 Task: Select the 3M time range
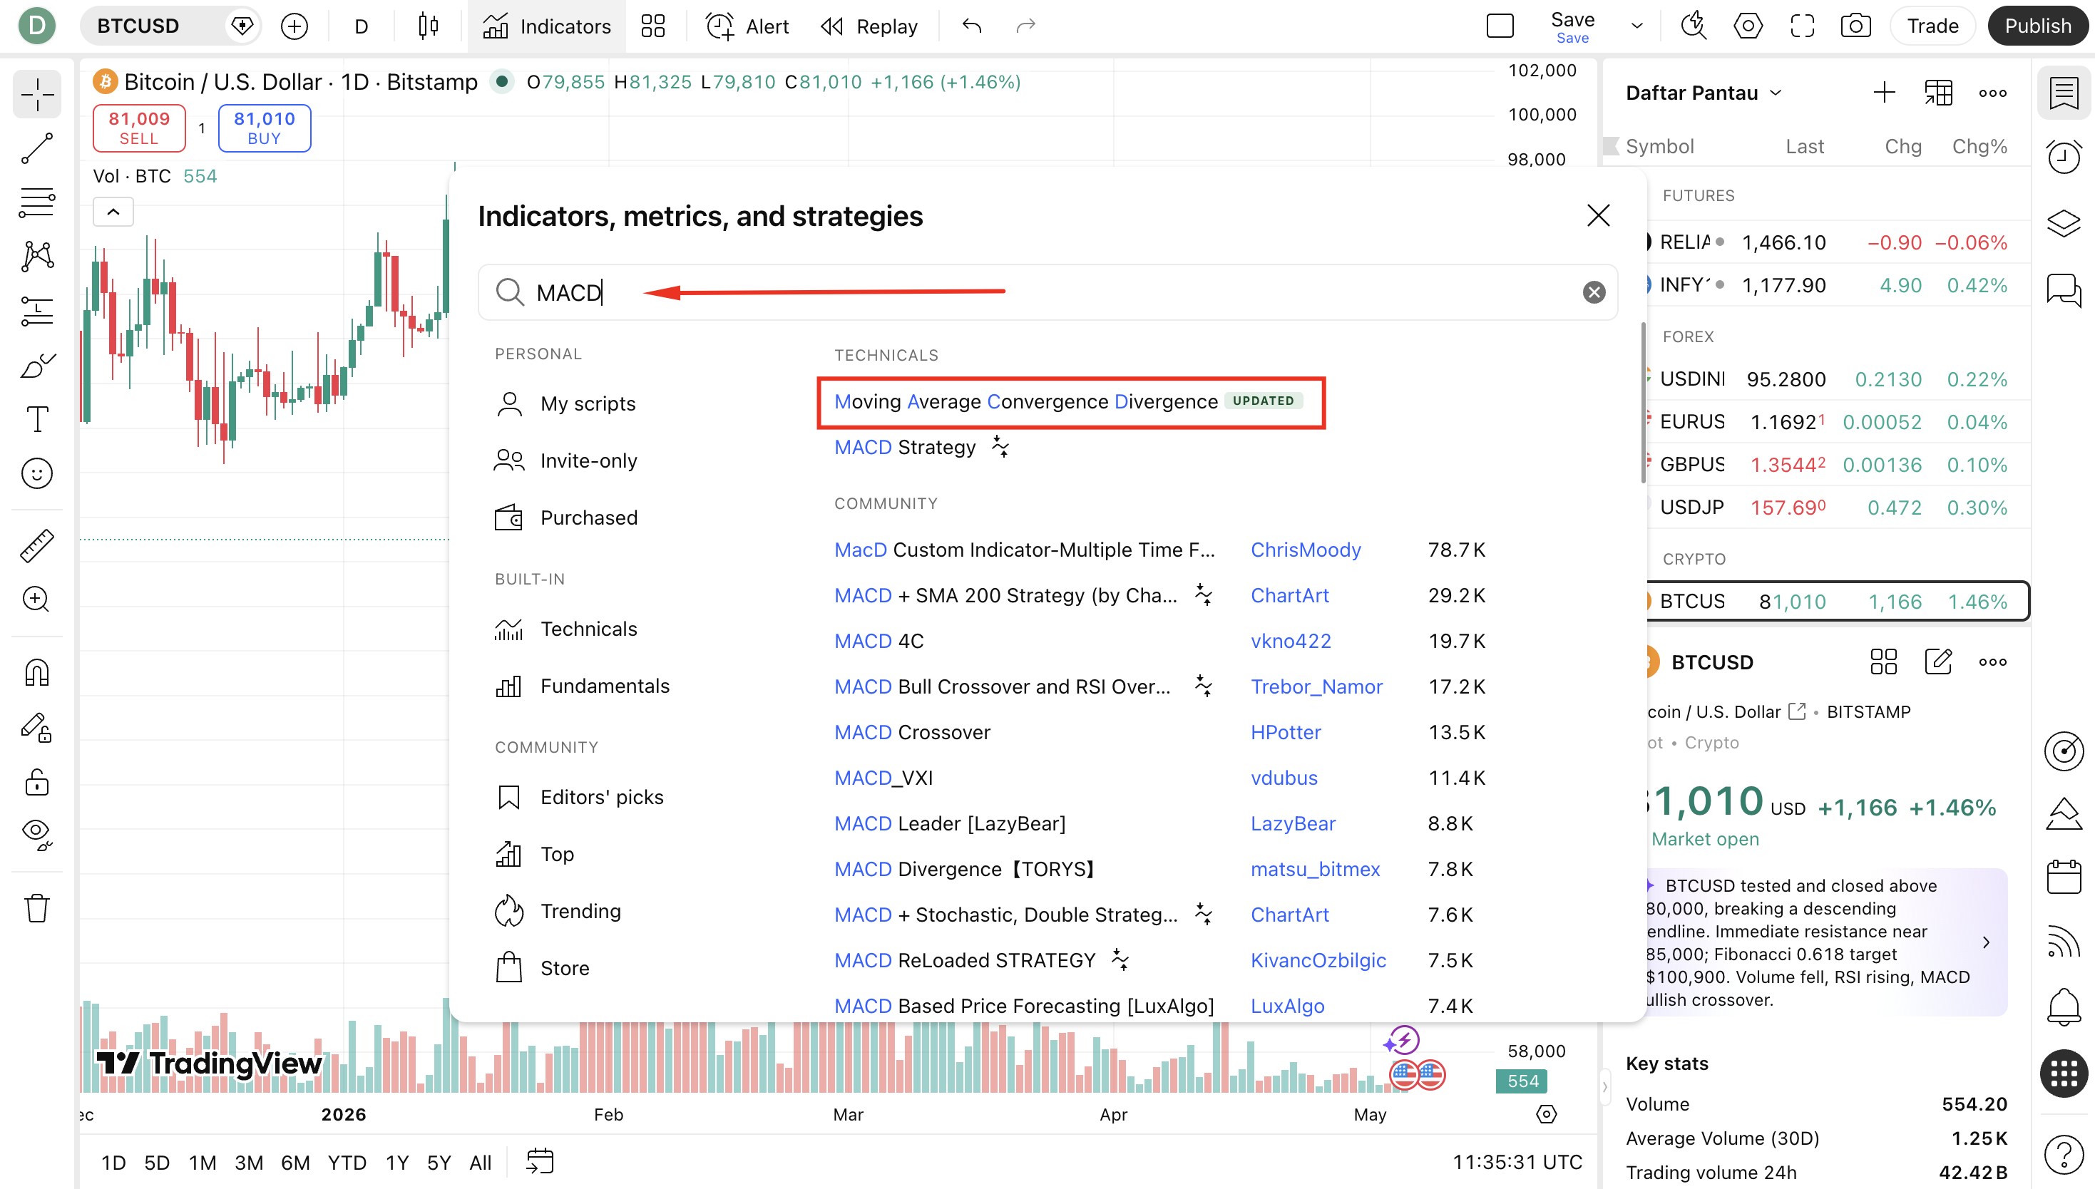[248, 1162]
